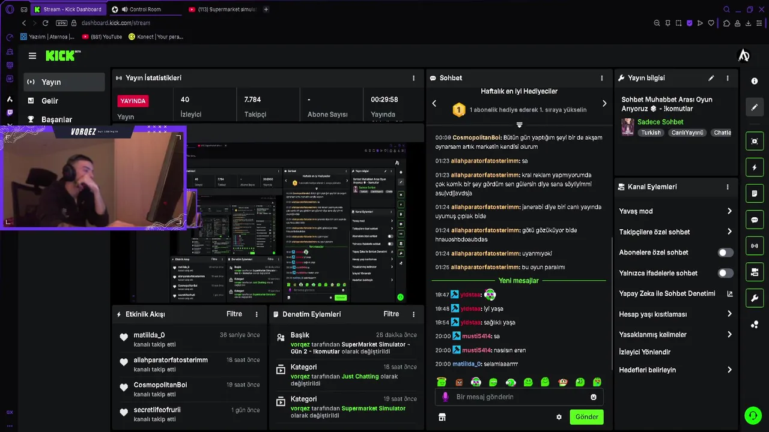The image size is (769, 432).
Task: Toggle Yalnızca ifadelerle sohbet switch
Action: pyautogui.click(x=725, y=273)
